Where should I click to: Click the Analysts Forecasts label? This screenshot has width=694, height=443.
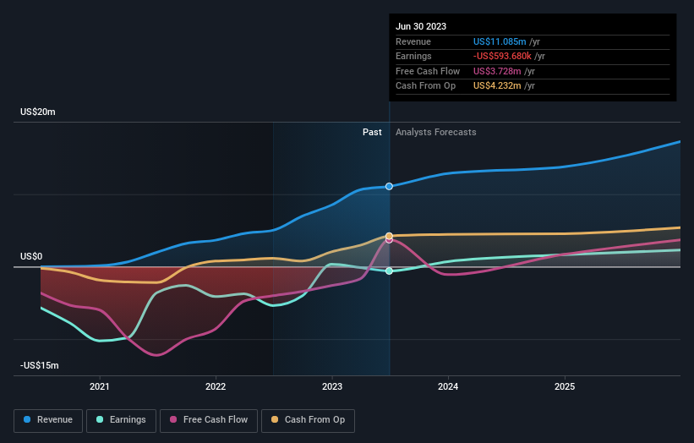coord(436,133)
